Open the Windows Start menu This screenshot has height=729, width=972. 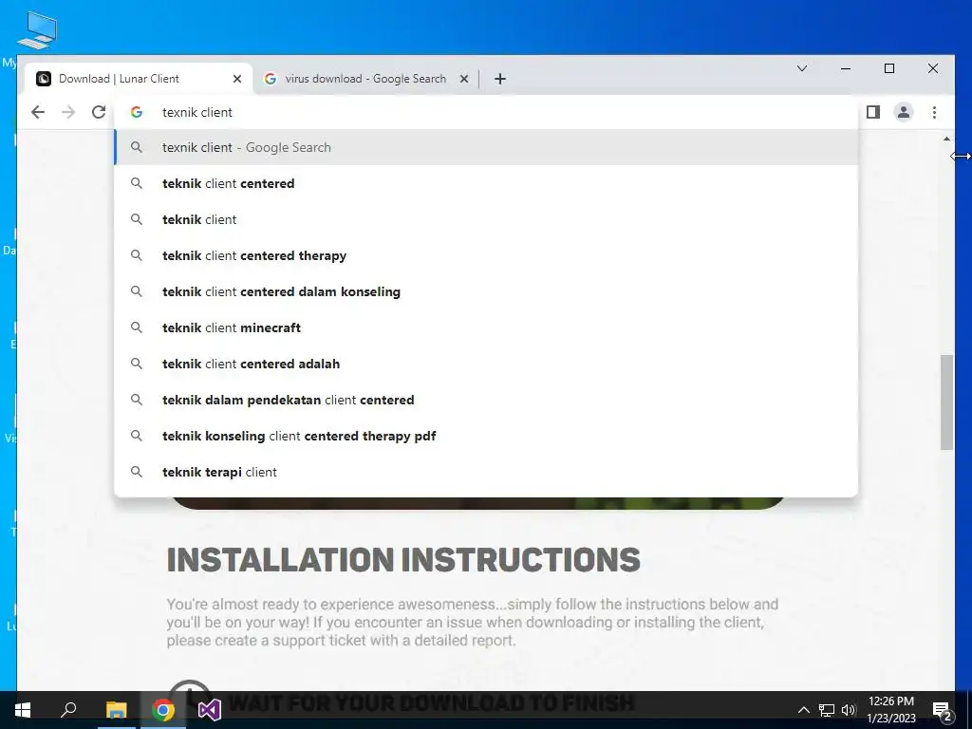pos(23,710)
